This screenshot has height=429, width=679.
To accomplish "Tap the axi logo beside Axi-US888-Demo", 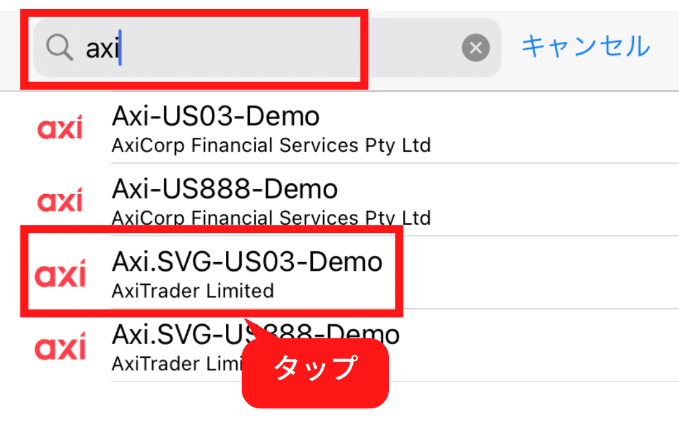I will (60, 200).
